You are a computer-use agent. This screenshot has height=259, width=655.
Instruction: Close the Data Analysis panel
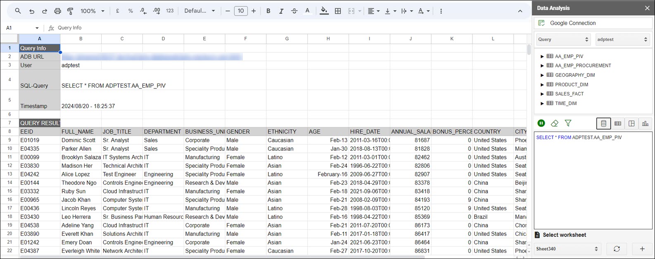647,8
